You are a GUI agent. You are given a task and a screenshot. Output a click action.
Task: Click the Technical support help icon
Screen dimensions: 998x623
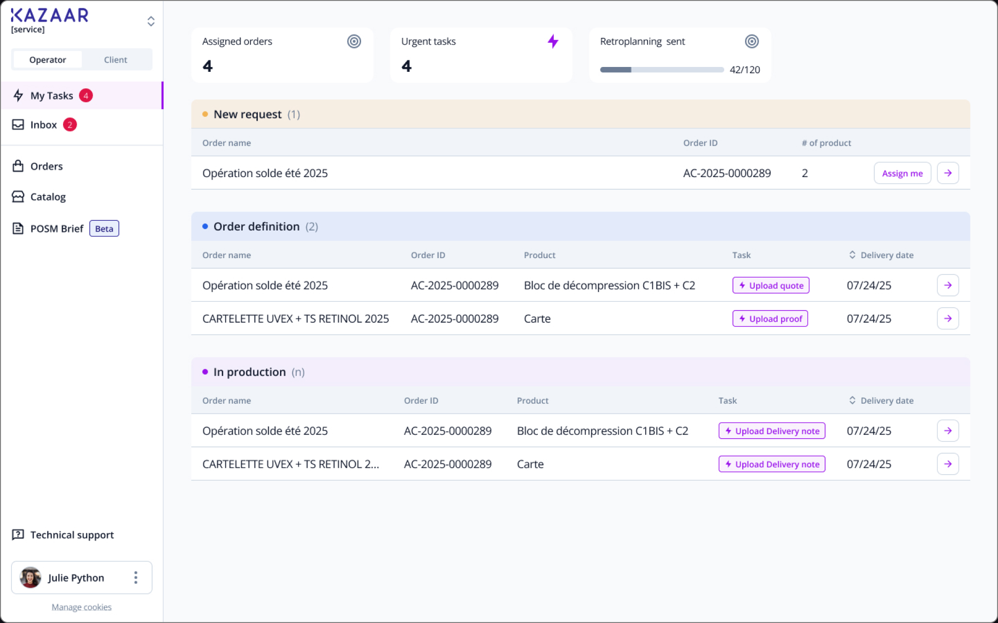pyautogui.click(x=18, y=535)
